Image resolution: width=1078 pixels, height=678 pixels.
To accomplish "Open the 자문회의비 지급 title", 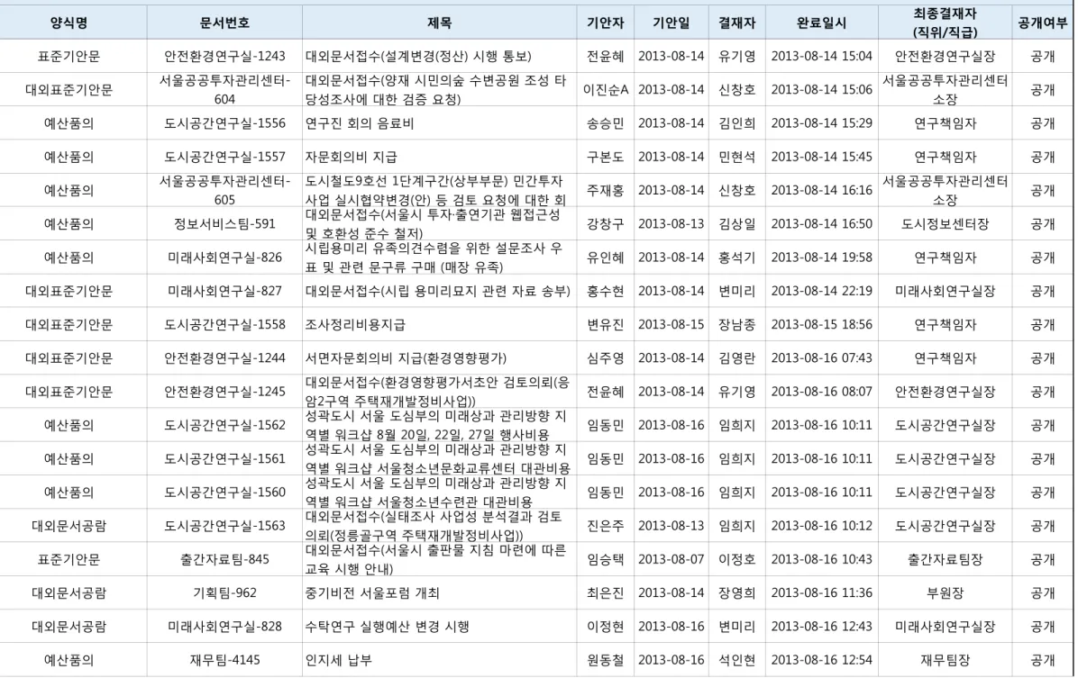I will [352, 158].
